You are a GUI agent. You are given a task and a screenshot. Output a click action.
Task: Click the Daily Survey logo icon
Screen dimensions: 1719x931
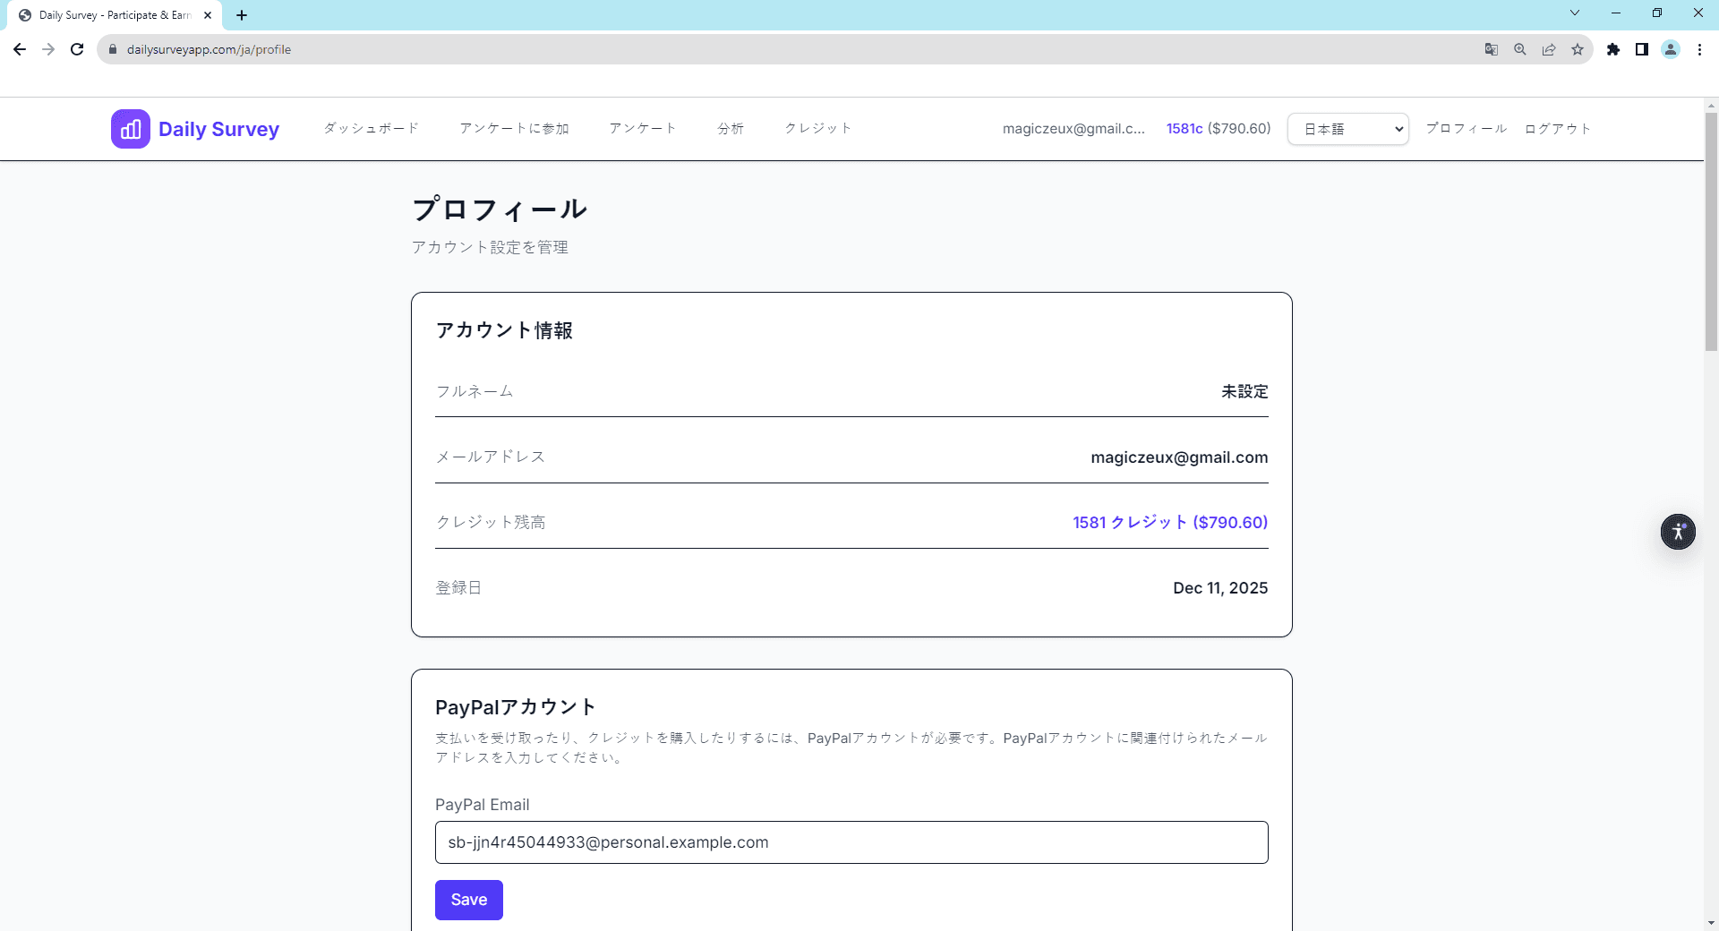tap(130, 128)
